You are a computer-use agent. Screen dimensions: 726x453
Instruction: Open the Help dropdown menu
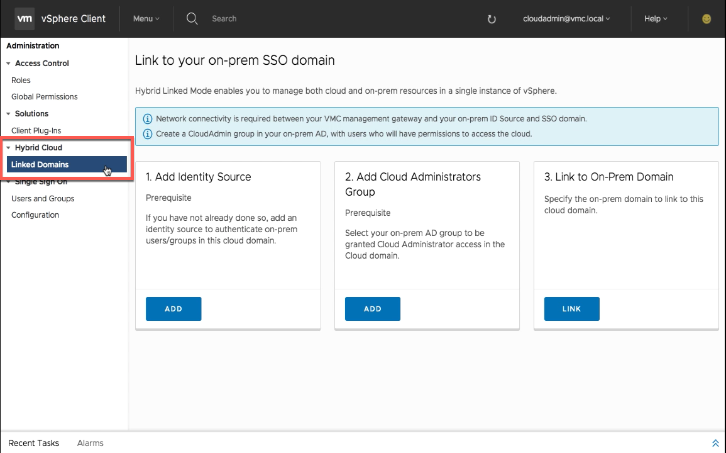(656, 19)
